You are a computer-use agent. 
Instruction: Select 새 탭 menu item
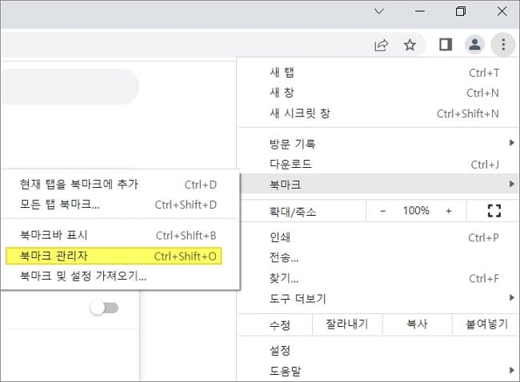pos(378,73)
